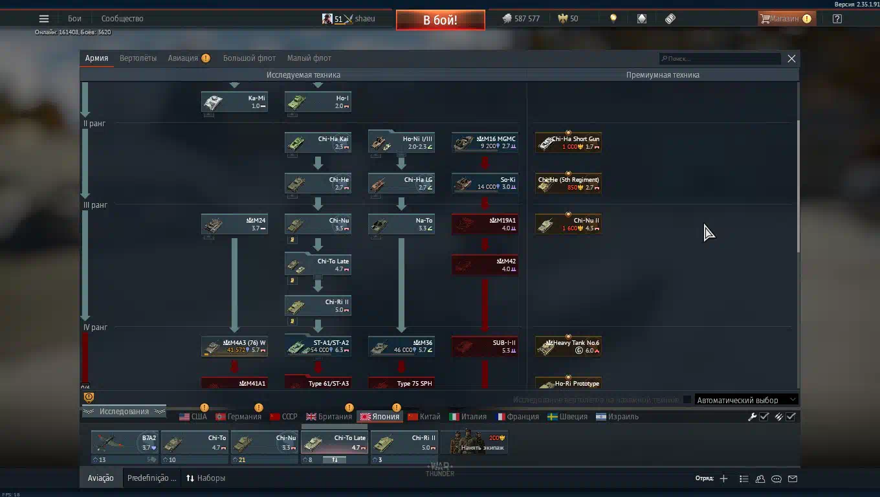Open the chat speech bubble icon

[x=776, y=479]
